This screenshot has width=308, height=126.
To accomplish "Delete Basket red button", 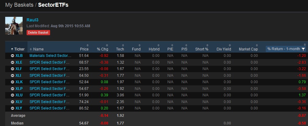I will click(x=38, y=33).
